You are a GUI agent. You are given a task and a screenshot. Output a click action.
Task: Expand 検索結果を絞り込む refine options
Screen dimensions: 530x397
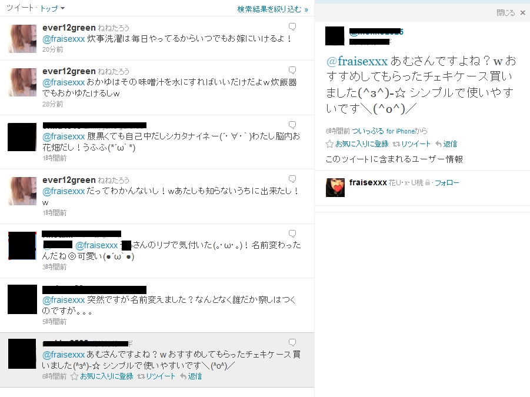[x=272, y=9]
